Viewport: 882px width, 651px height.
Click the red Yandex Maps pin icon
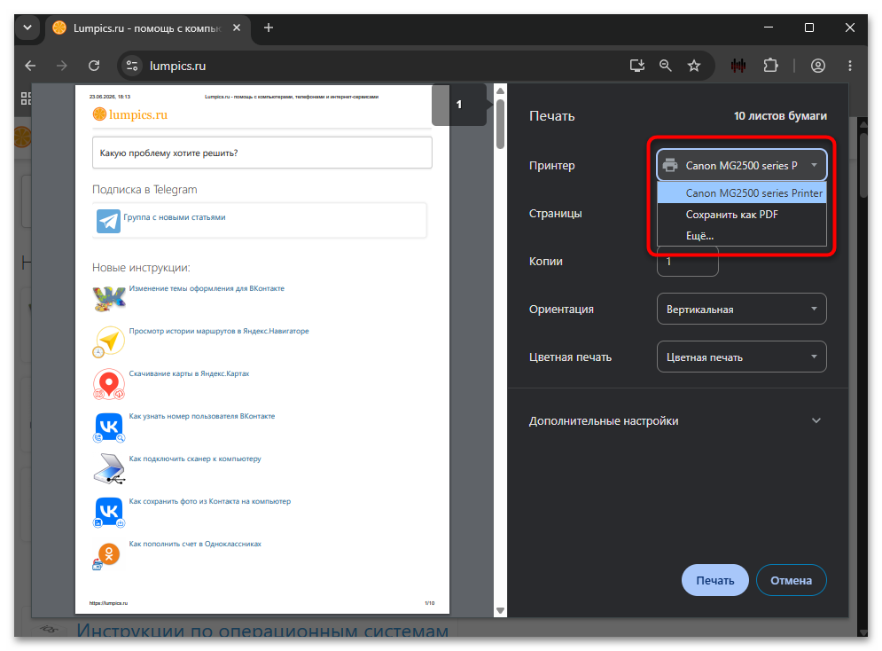coord(108,384)
